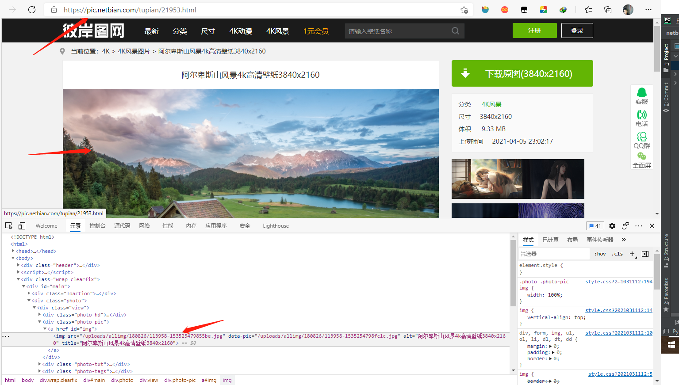This screenshot has width=679, height=385.
Task: Click the 电话 phone icon
Action: tap(642, 118)
